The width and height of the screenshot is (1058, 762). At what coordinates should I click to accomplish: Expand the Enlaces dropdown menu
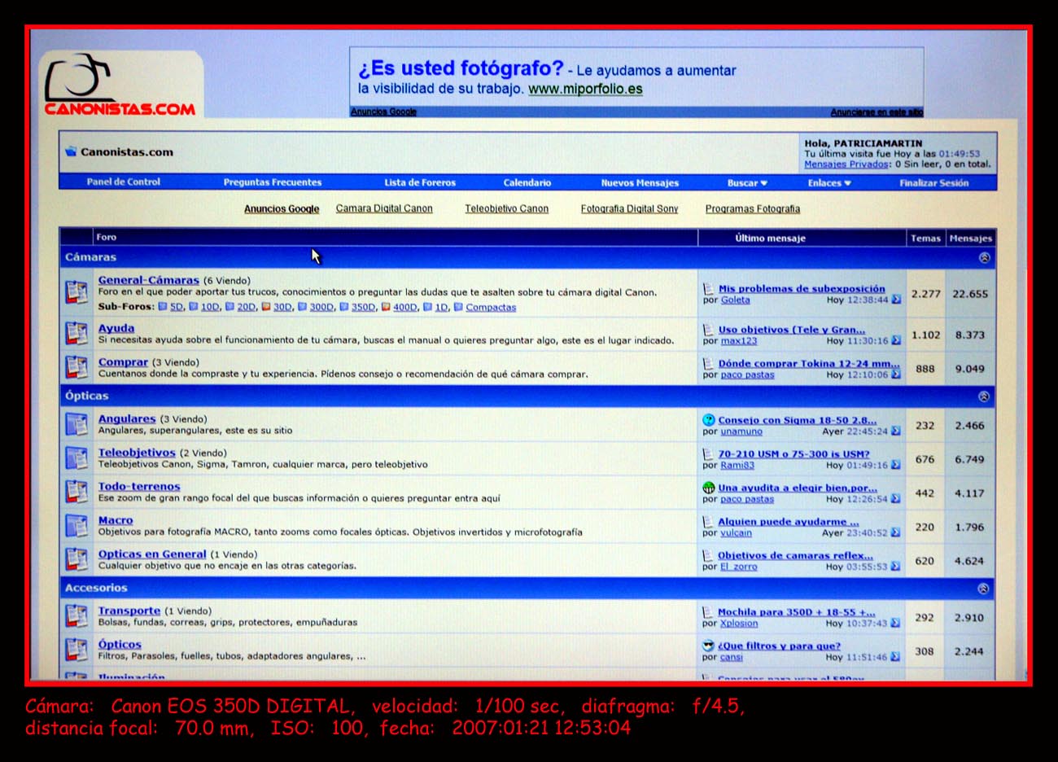[x=828, y=183]
